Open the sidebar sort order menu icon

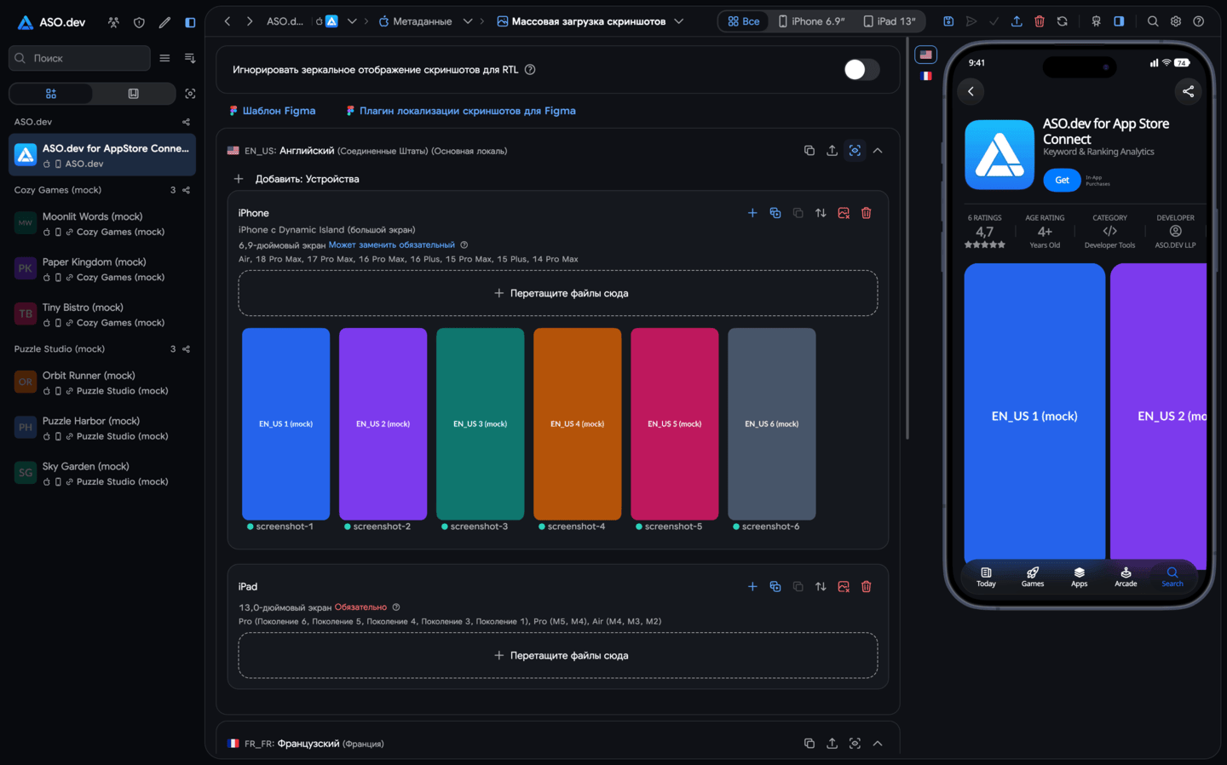[190, 58]
